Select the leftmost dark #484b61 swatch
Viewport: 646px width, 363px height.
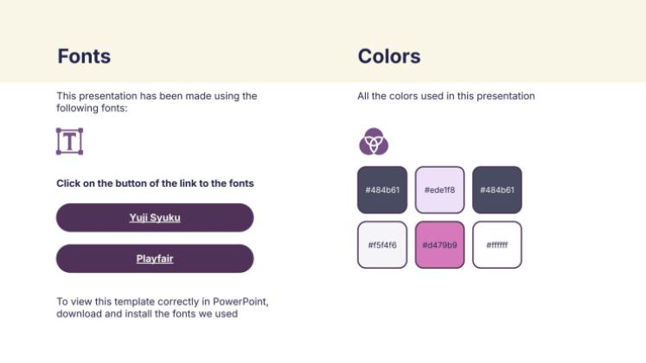tap(381, 190)
